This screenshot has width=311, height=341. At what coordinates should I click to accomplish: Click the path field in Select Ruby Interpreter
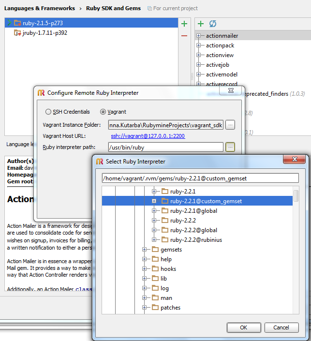[200, 178]
